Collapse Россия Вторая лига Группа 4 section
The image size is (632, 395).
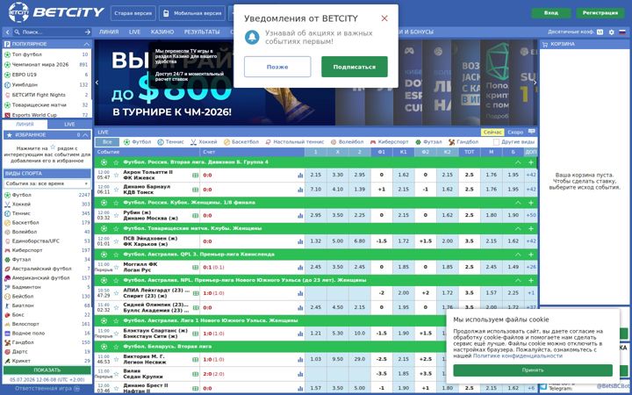518,162
